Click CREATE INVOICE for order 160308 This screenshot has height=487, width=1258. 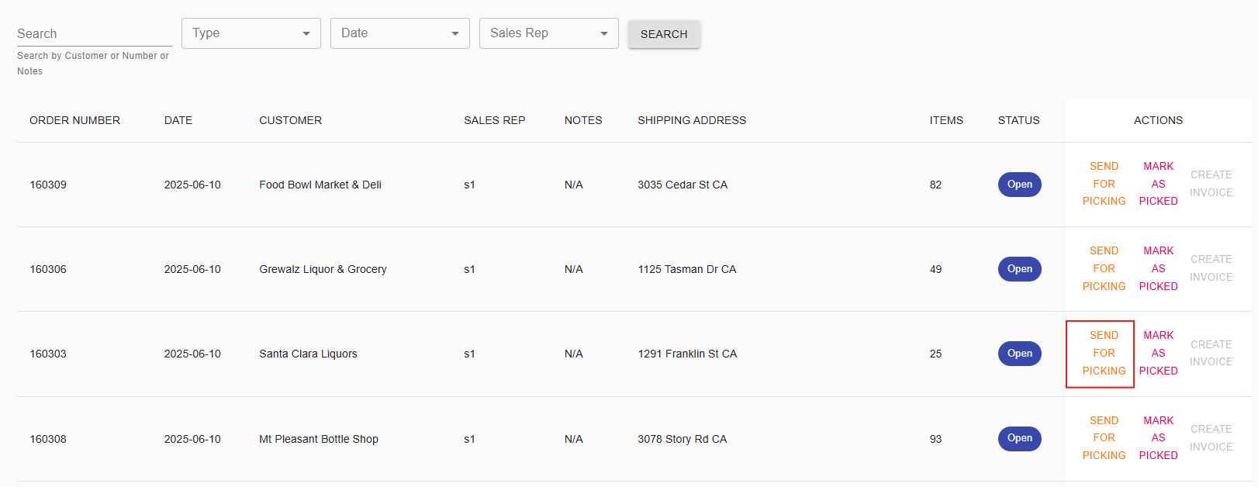pyautogui.click(x=1211, y=437)
